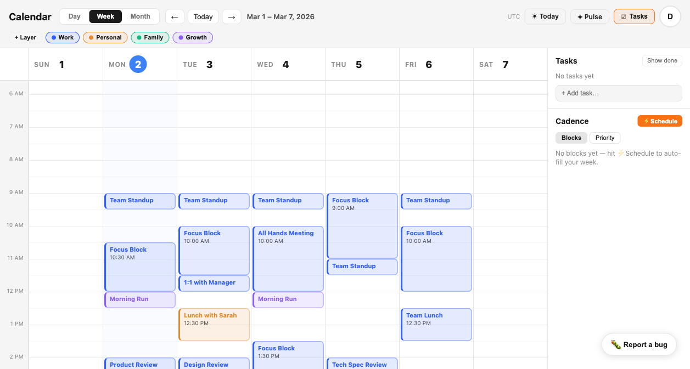Show completed tasks with Show done
The image size is (690, 369).
pos(661,61)
